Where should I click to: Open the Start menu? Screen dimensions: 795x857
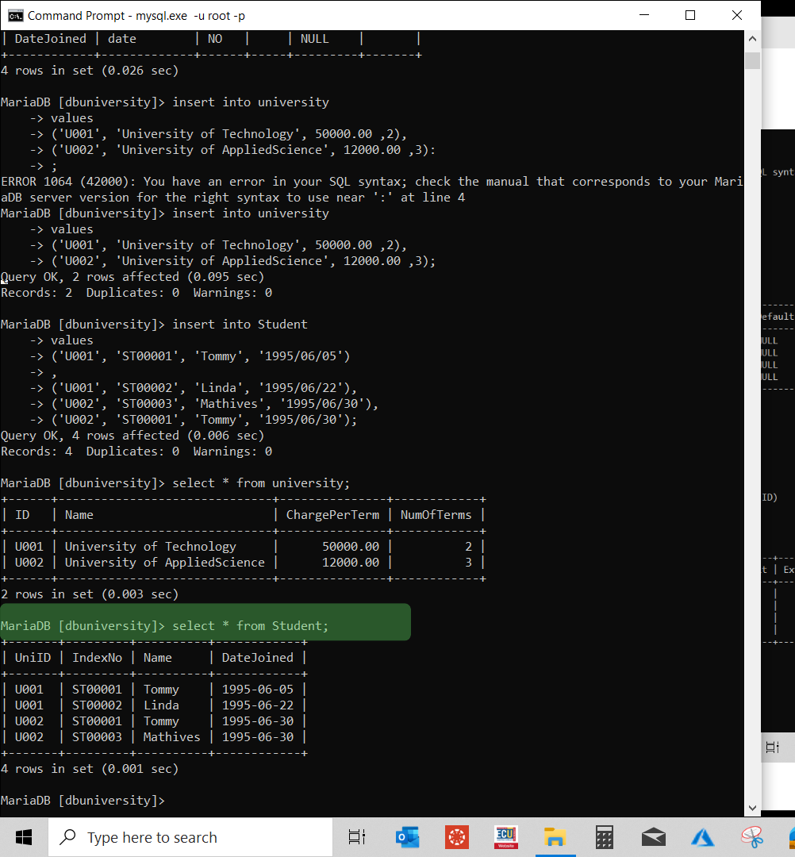click(x=23, y=837)
